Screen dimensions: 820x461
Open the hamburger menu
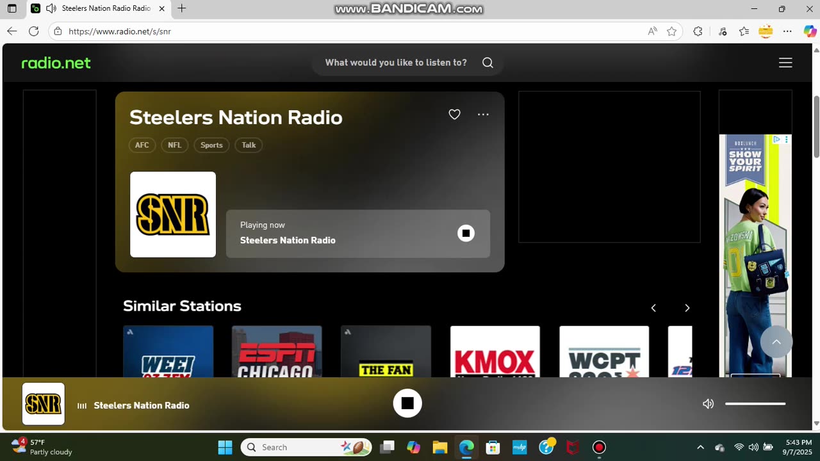tap(785, 63)
